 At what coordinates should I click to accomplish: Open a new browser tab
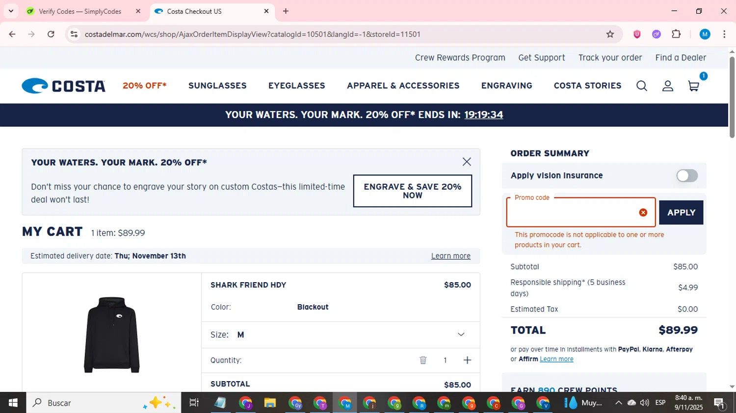tap(286, 11)
